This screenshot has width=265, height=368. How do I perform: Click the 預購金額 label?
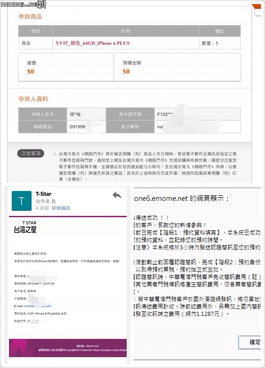(132, 63)
